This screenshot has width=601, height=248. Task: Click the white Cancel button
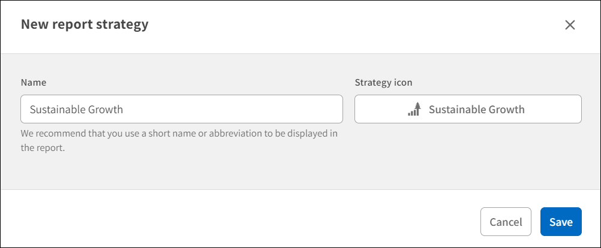coord(506,222)
